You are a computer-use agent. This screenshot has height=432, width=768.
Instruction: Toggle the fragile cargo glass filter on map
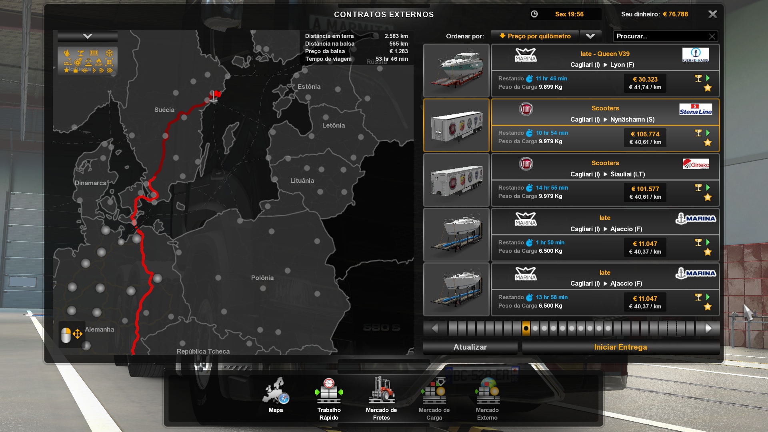(x=80, y=53)
